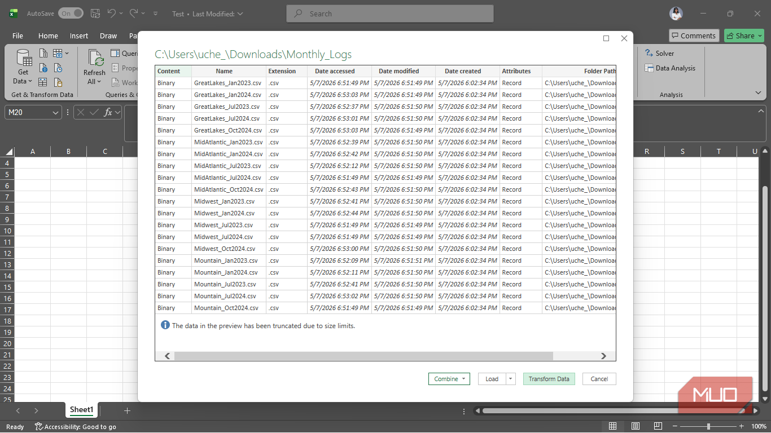Select the GreatLakes_Jan2023.csv row name

click(227, 83)
